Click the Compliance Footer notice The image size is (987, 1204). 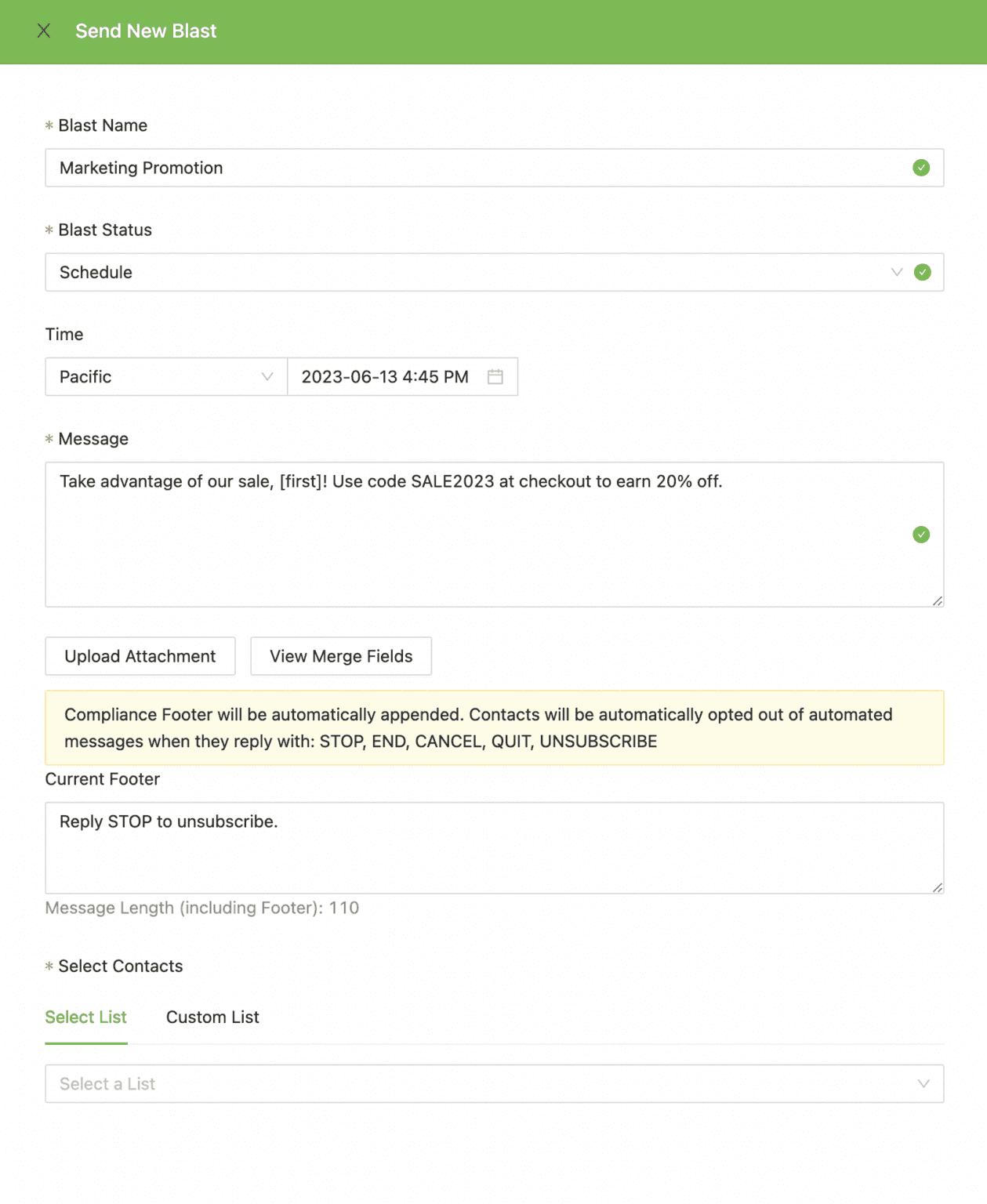(x=495, y=728)
